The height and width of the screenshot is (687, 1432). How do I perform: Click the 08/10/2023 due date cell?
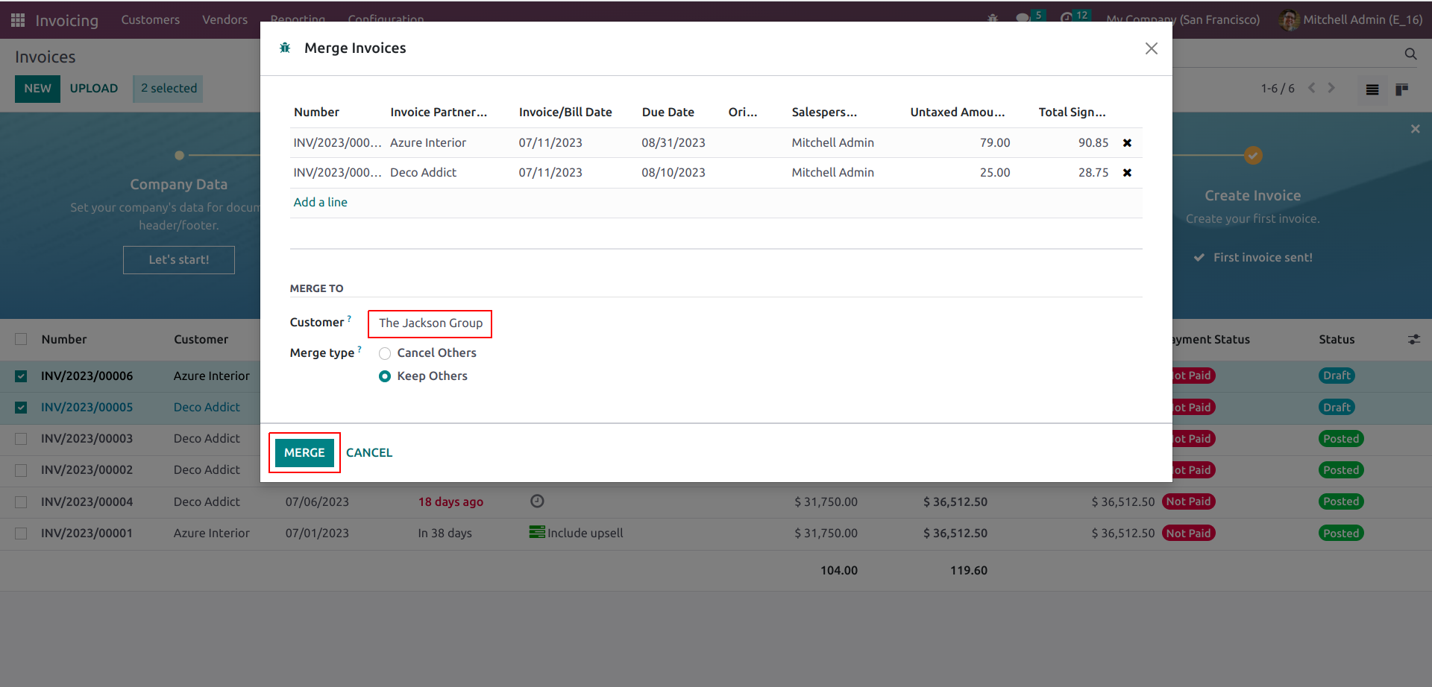tap(673, 173)
